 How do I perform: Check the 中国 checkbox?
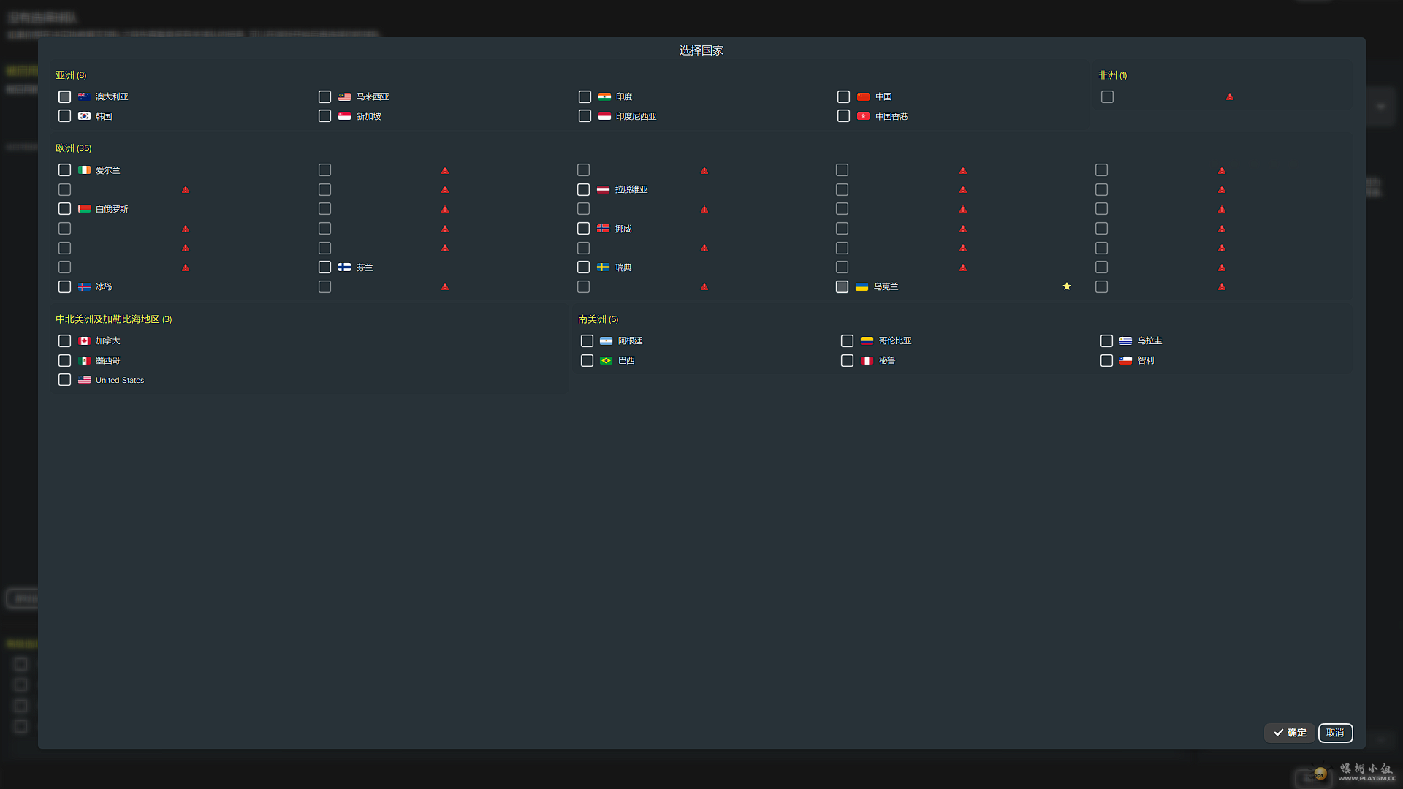tap(843, 96)
